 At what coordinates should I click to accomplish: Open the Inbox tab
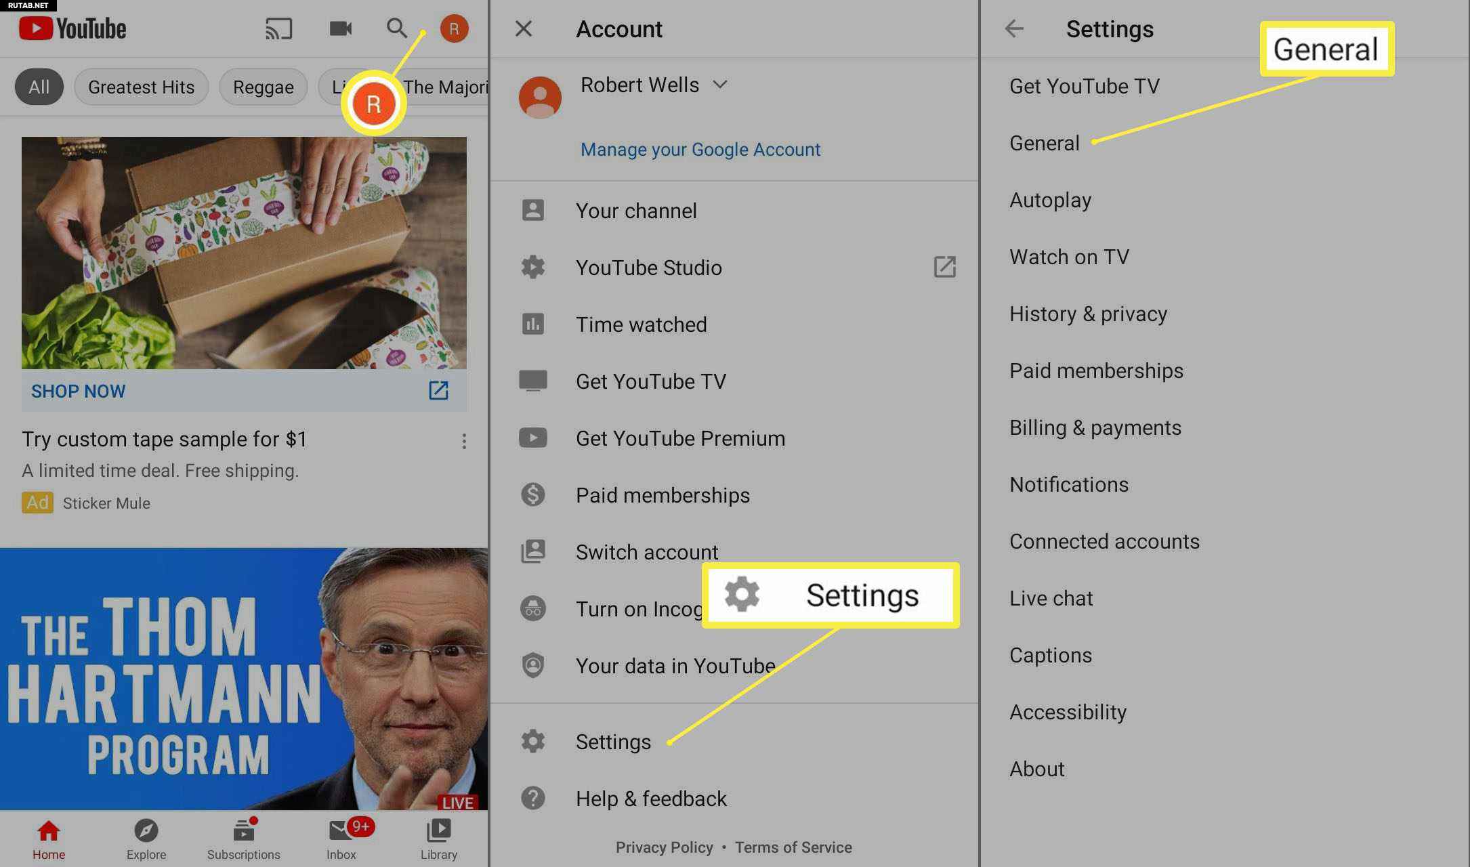click(x=341, y=840)
